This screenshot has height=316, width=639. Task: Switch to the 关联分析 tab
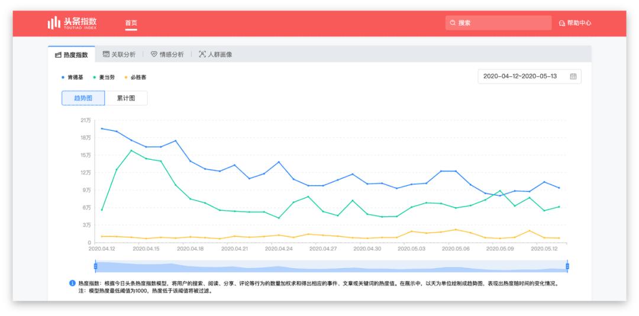119,54
